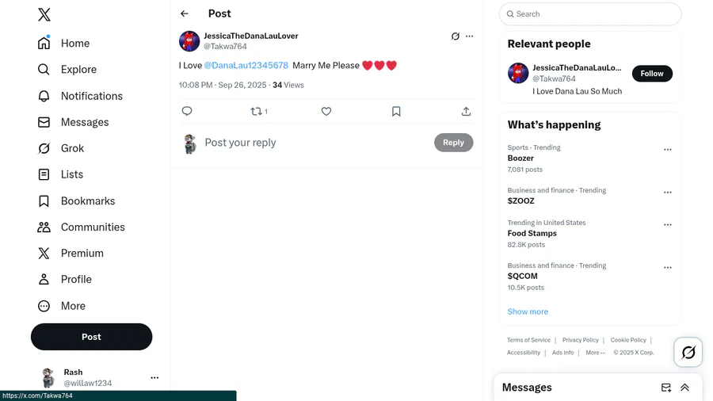The height and width of the screenshot is (401, 713).
Task: Open the post's more options menu
Action: pyautogui.click(x=470, y=36)
